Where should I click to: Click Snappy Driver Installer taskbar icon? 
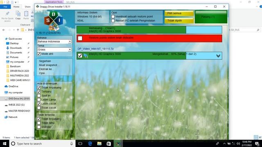coord(118,143)
